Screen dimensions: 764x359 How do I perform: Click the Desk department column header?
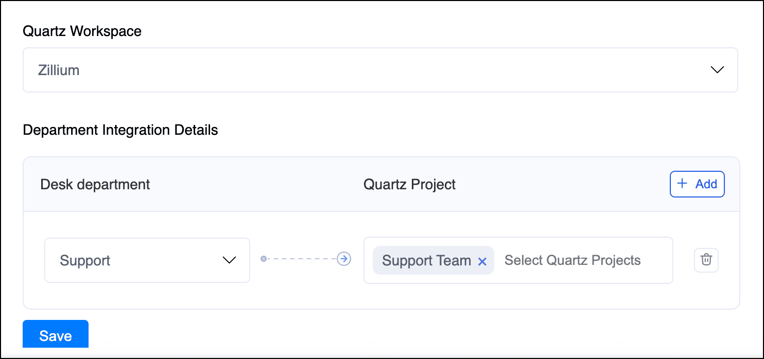coord(95,184)
